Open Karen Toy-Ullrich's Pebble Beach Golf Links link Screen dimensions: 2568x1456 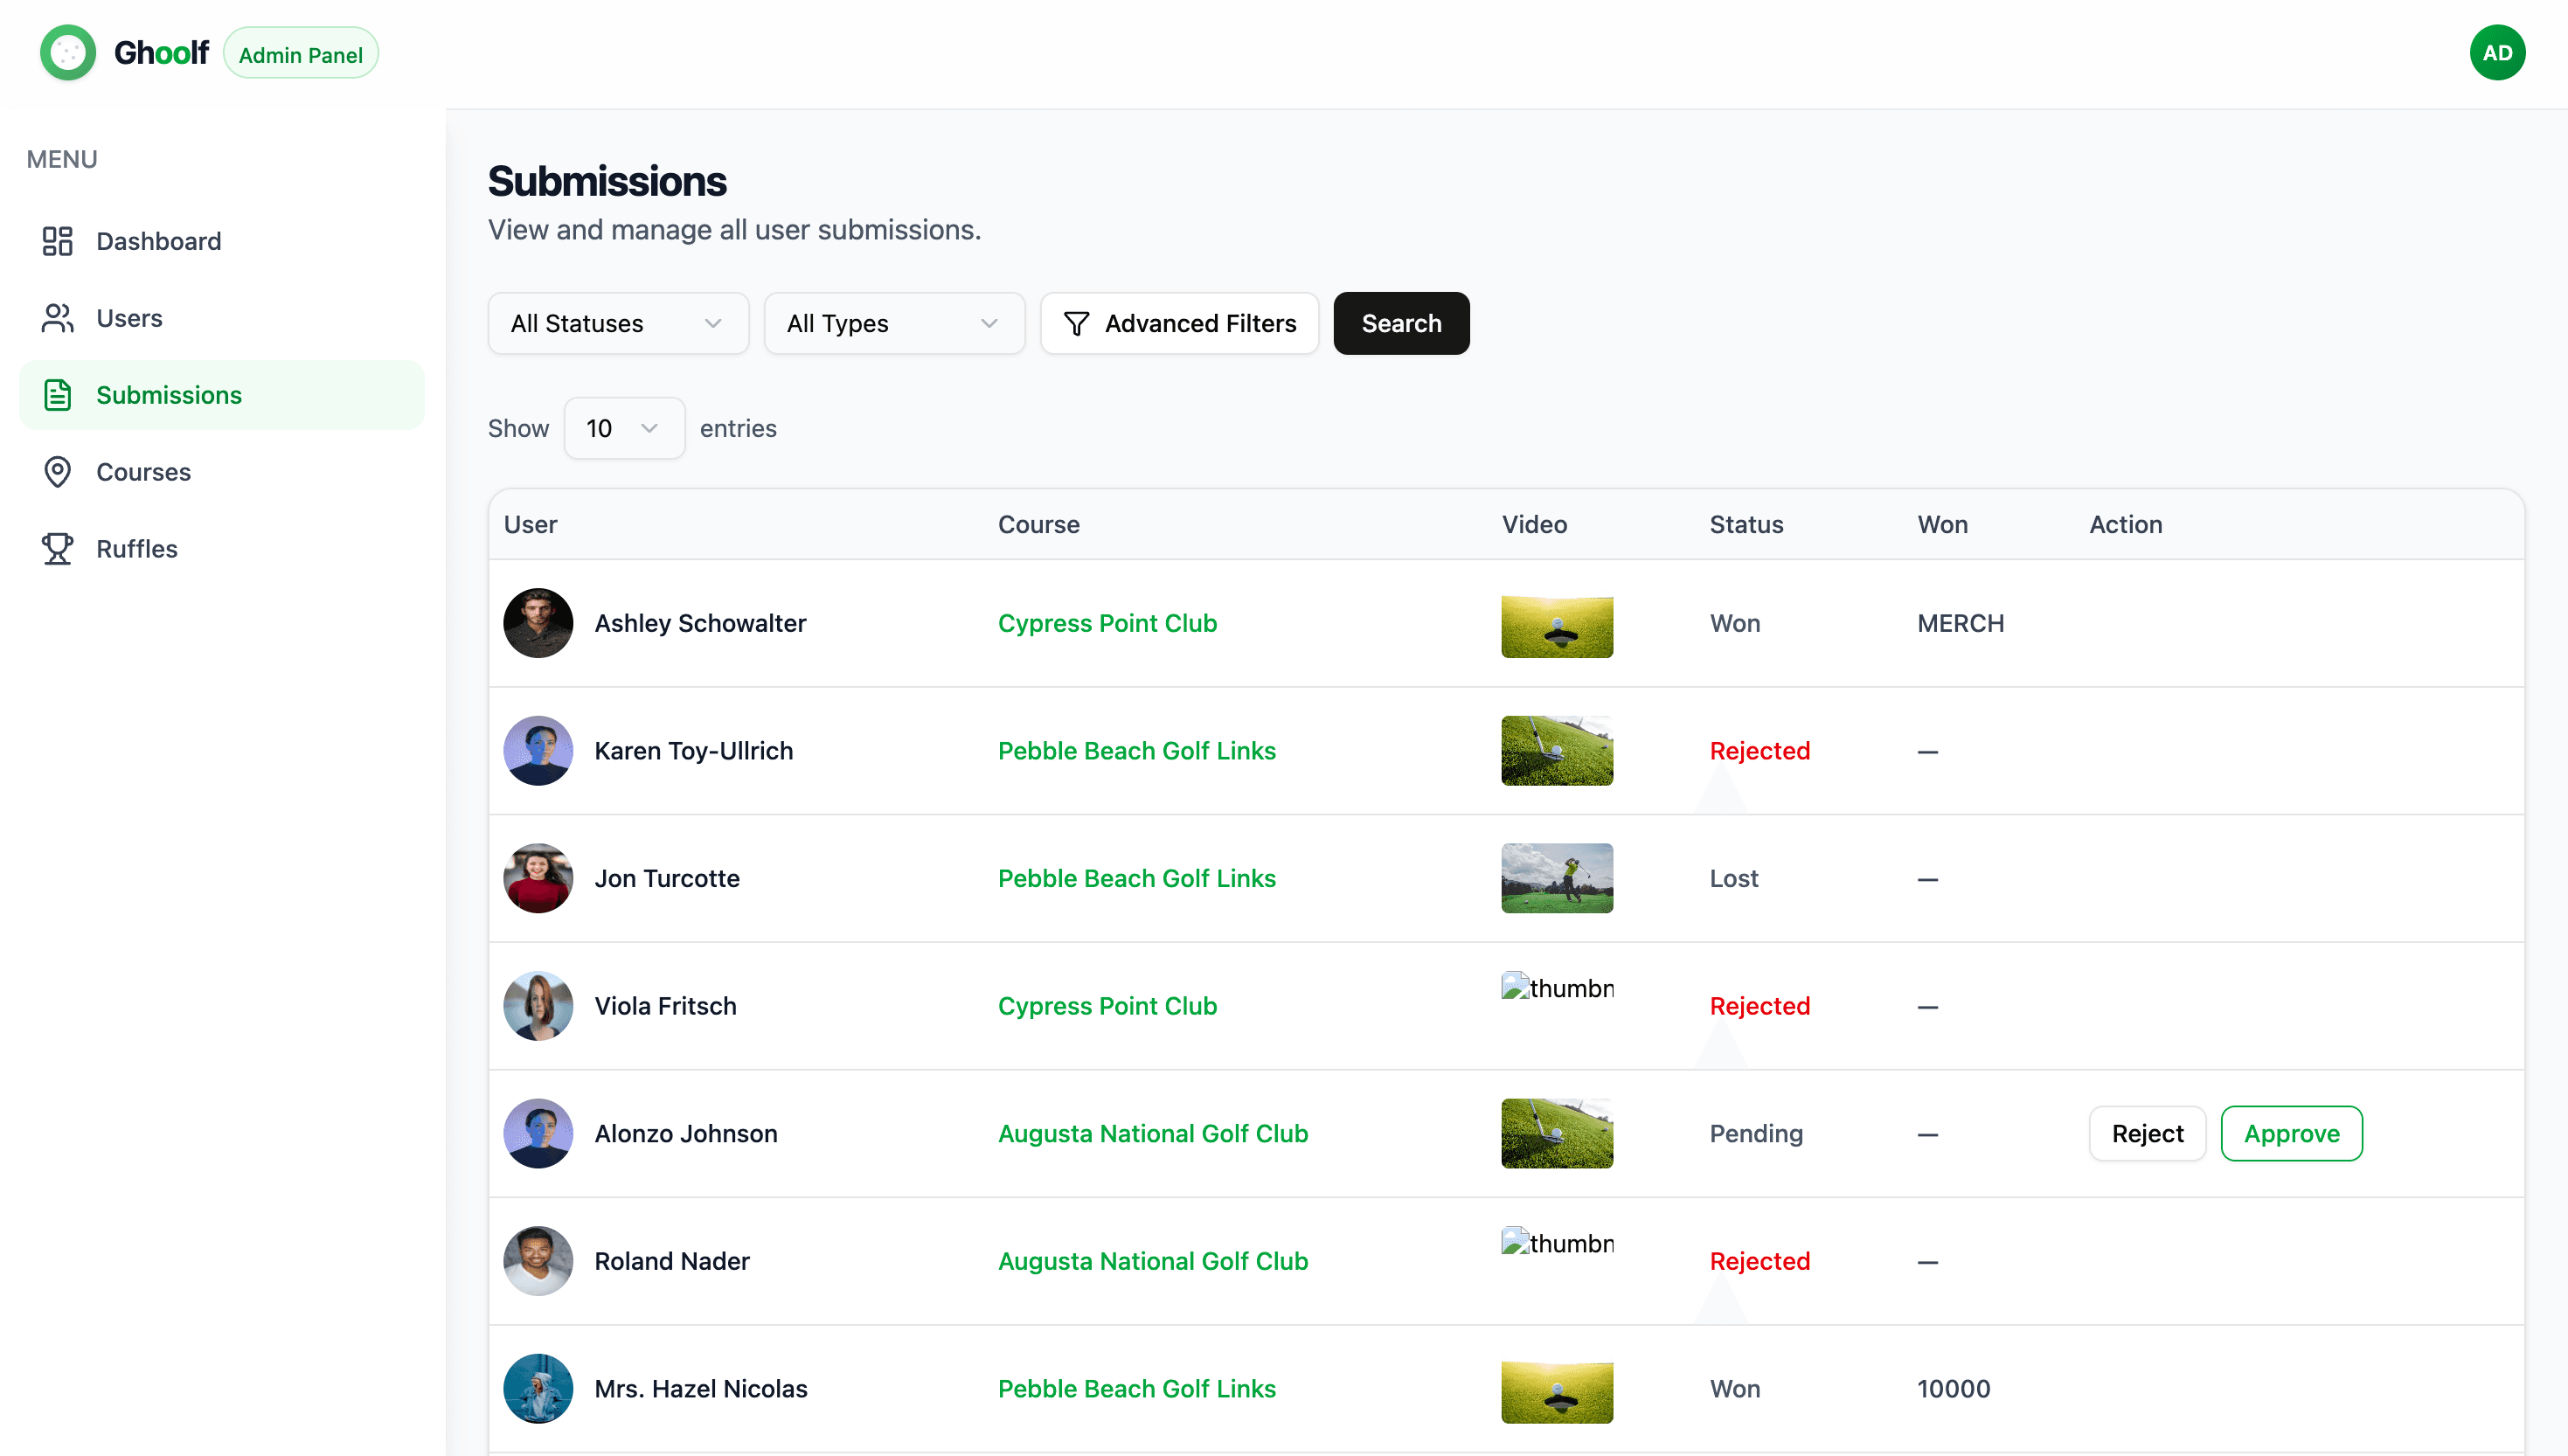[1137, 751]
